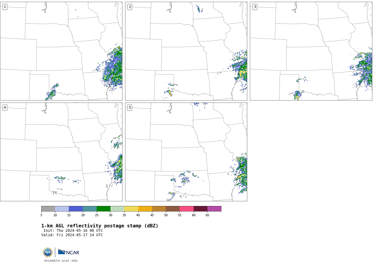
Task: Click the 'Valid: Fri 2024-05-17 14 UTC' text
Action: point(72,235)
